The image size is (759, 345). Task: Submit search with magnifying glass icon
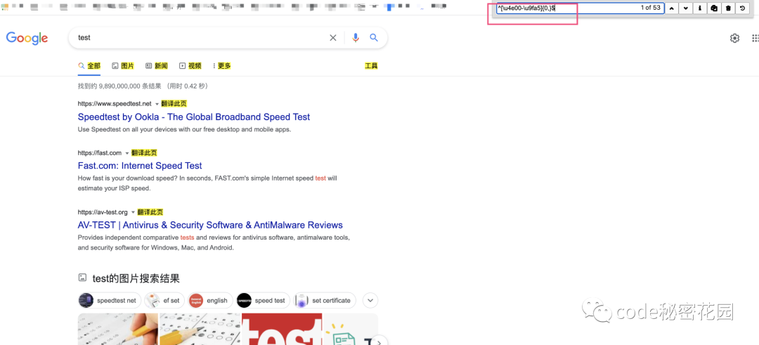click(374, 38)
